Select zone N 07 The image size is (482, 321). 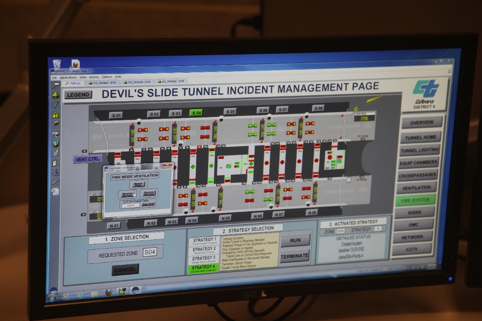[279, 214]
